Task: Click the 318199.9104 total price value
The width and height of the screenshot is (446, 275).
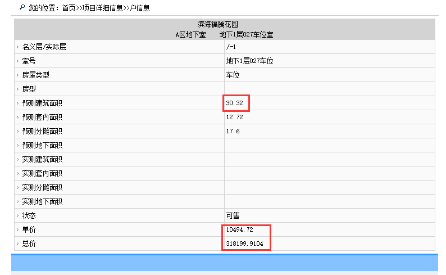Action: 244,244
